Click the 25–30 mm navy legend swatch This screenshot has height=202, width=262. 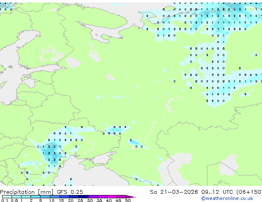(x=83, y=197)
